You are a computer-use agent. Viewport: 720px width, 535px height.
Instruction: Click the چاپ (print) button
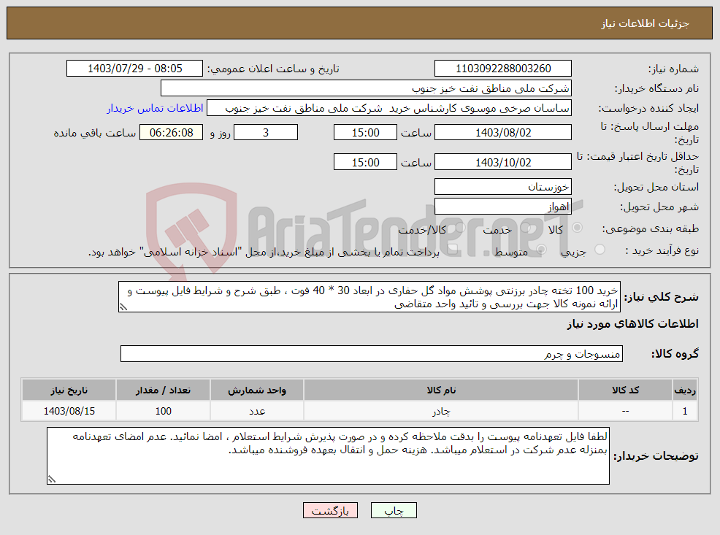tap(394, 510)
